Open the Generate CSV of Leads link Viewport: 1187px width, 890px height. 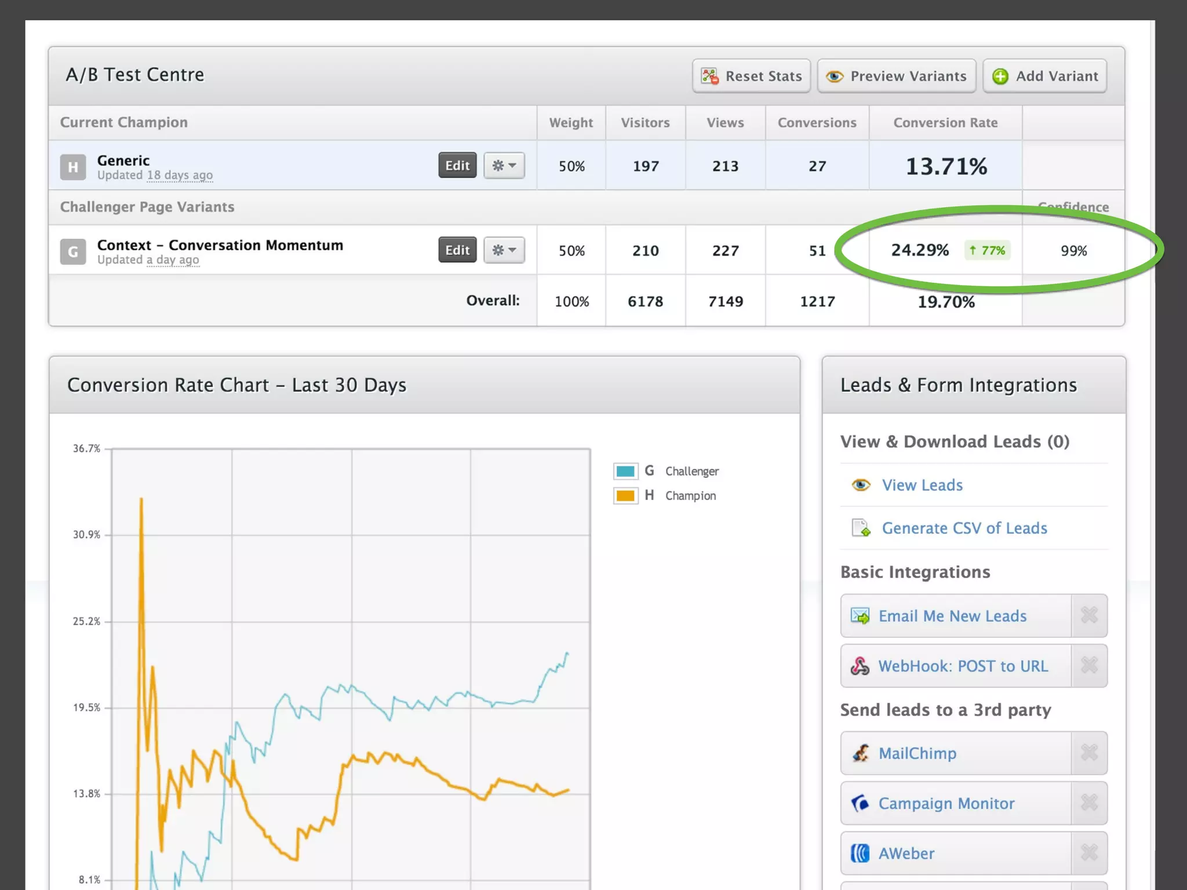pyautogui.click(x=964, y=528)
